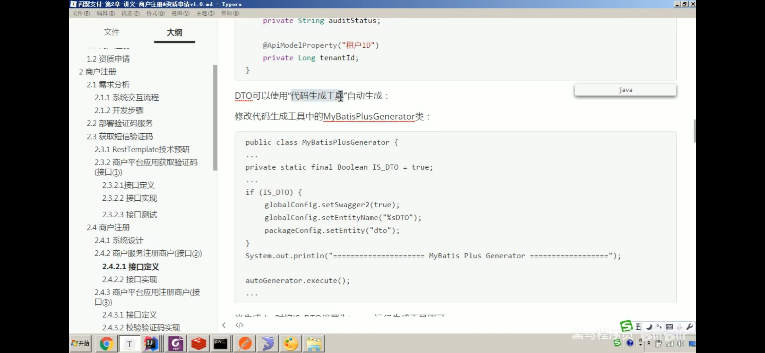Screen dimensions: 765x353
Task: Jump to outline item 2.4.2.2 接口实现
Action: tap(129, 279)
